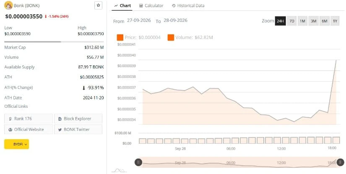Toggle the Price series legend swatch
This screenshot has height=174, width=346.
pos(120,37)
